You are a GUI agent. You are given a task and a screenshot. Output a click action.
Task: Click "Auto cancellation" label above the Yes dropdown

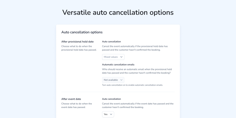click(x=111, y=99)
